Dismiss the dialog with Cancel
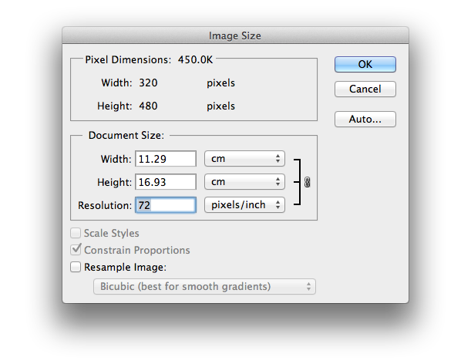Image resolution: width=471 pixels, height=364 pixels. [365, 89]
